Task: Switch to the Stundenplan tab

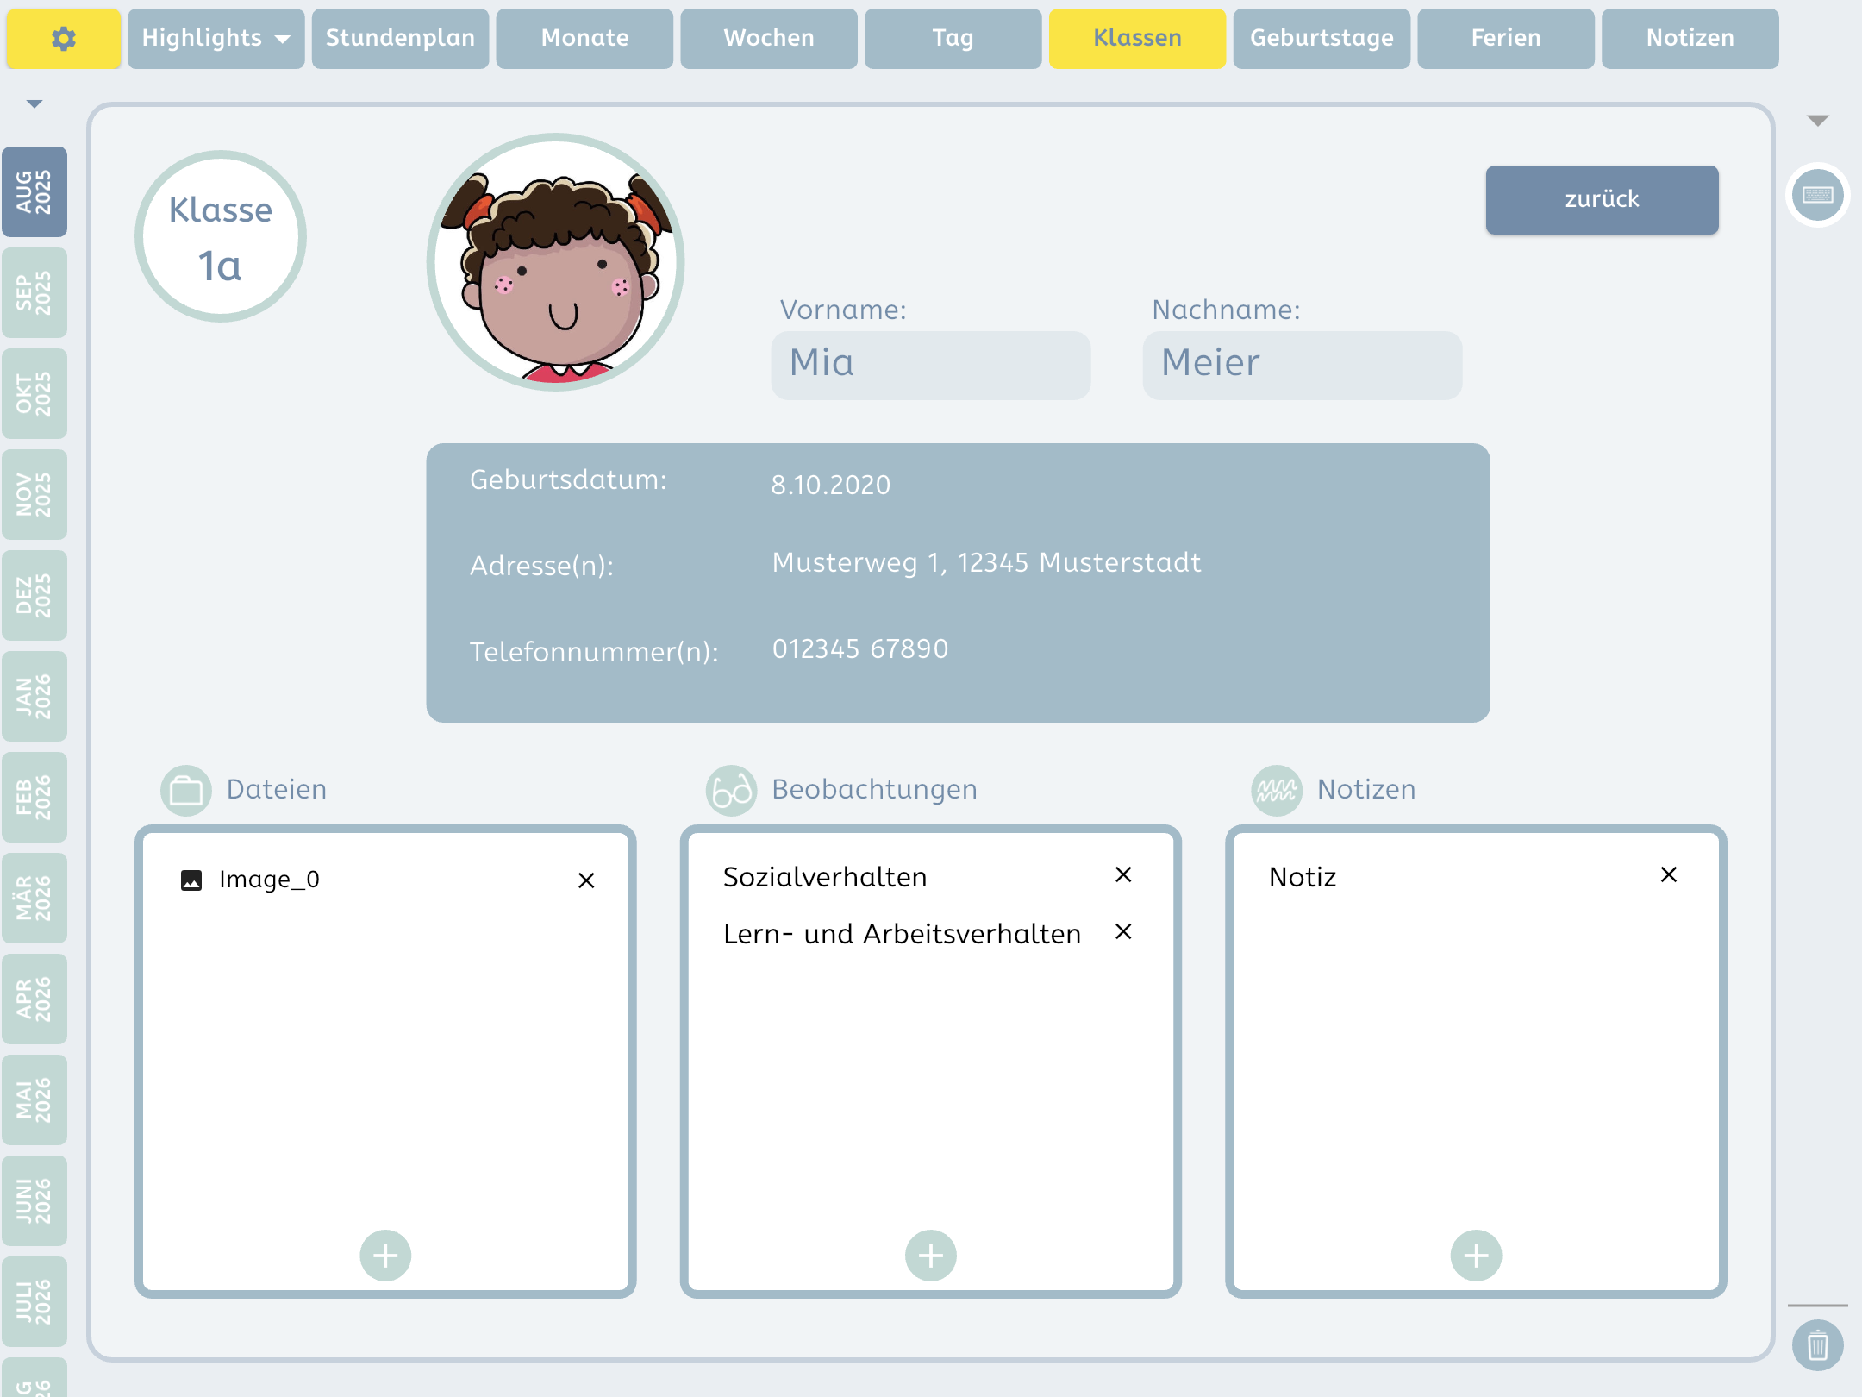Action: tap(400, 38)
